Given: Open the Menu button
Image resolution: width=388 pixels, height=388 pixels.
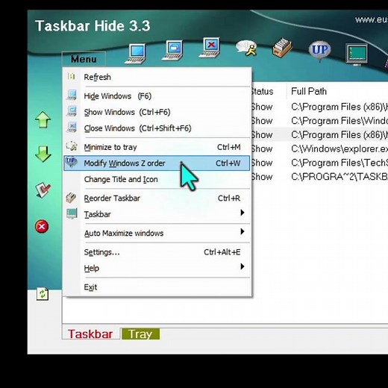Looking at the screenshot, I should coord(84,59).
